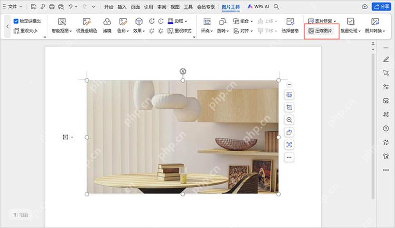Open the help question-mark icon in sidebar
Screen dimensions: 395x228
tap(386, 128)
